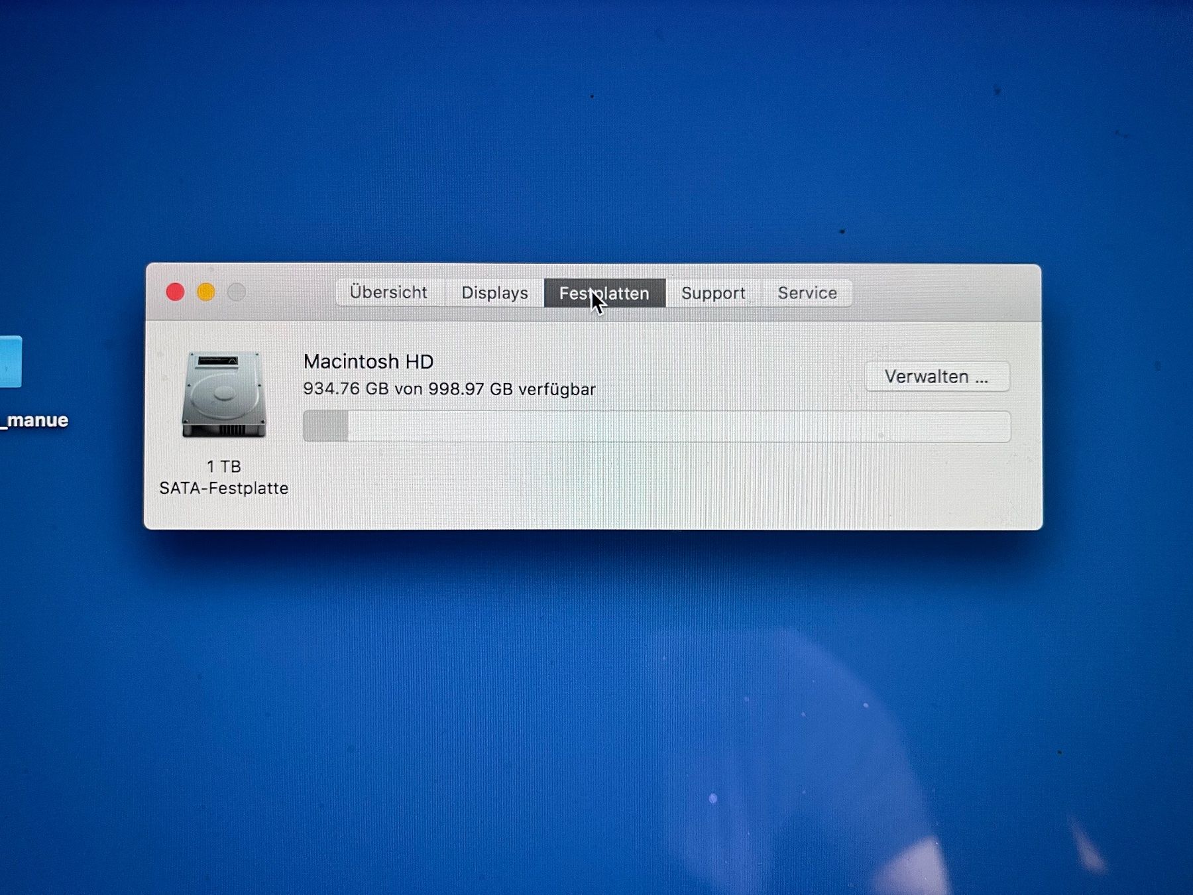Click the Macintosh HD title text
Screen dimensions: 1193x895
(369, 361)
